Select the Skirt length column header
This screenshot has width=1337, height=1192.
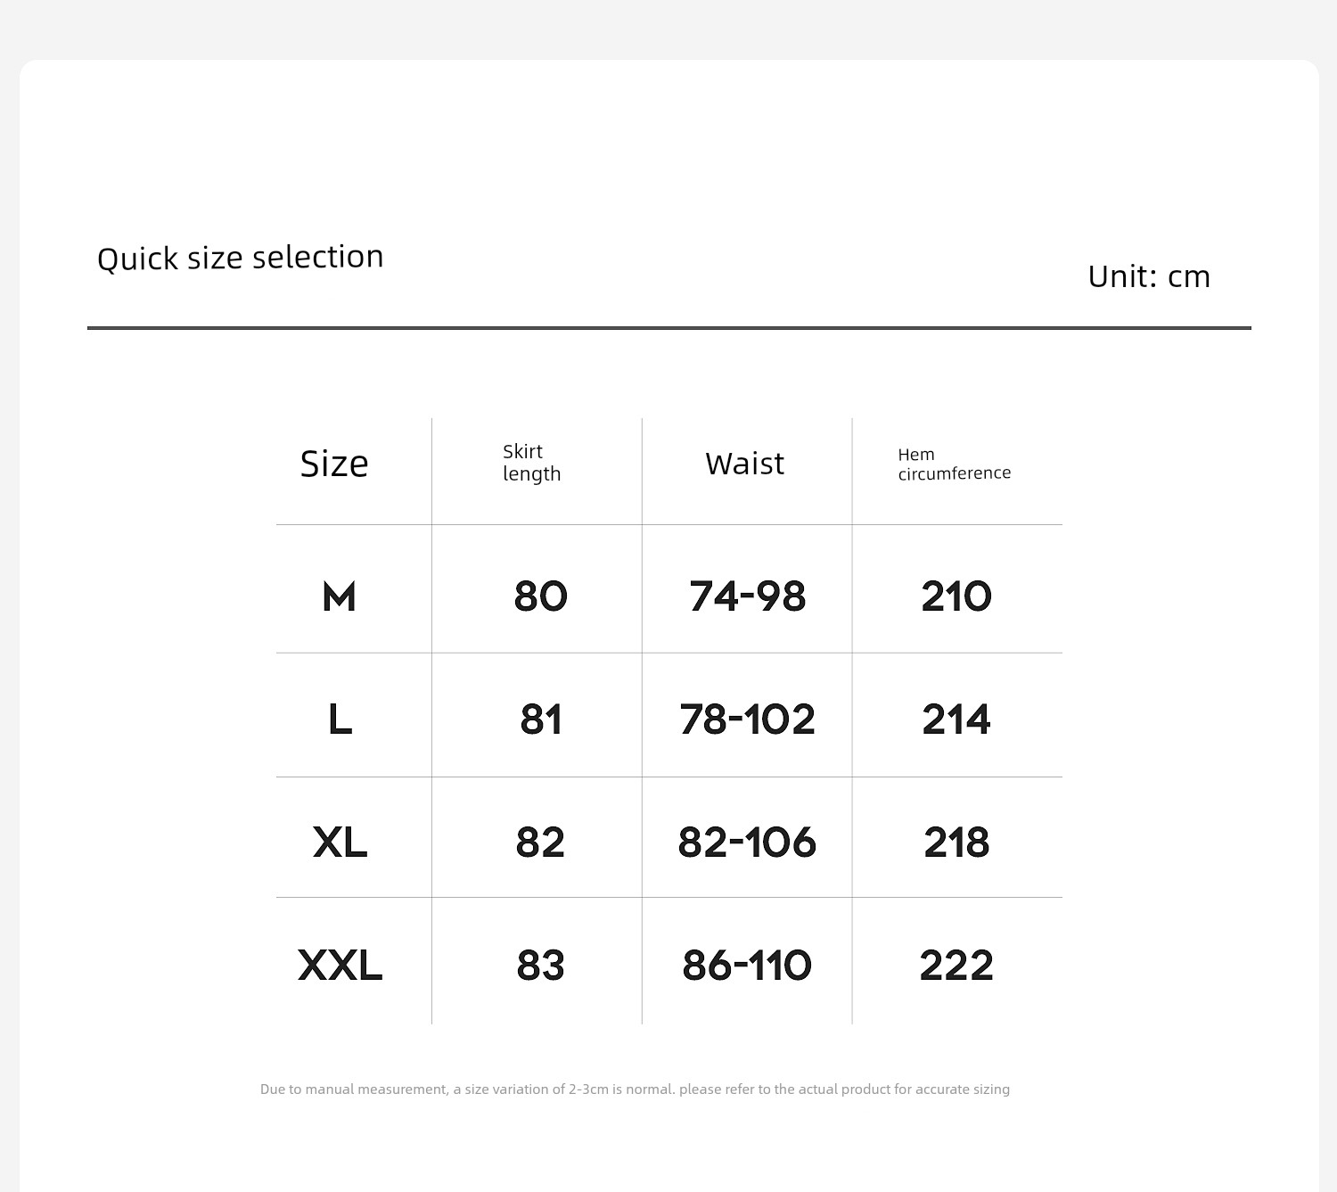(532, 463)
